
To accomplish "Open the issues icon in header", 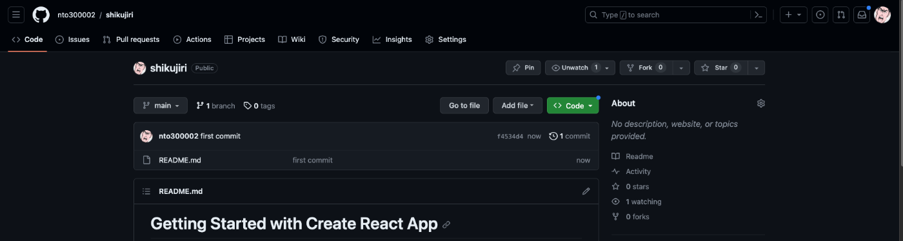I will pos(820,15).
